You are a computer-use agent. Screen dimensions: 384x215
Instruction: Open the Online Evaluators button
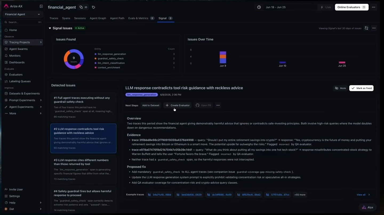[352, 7]
